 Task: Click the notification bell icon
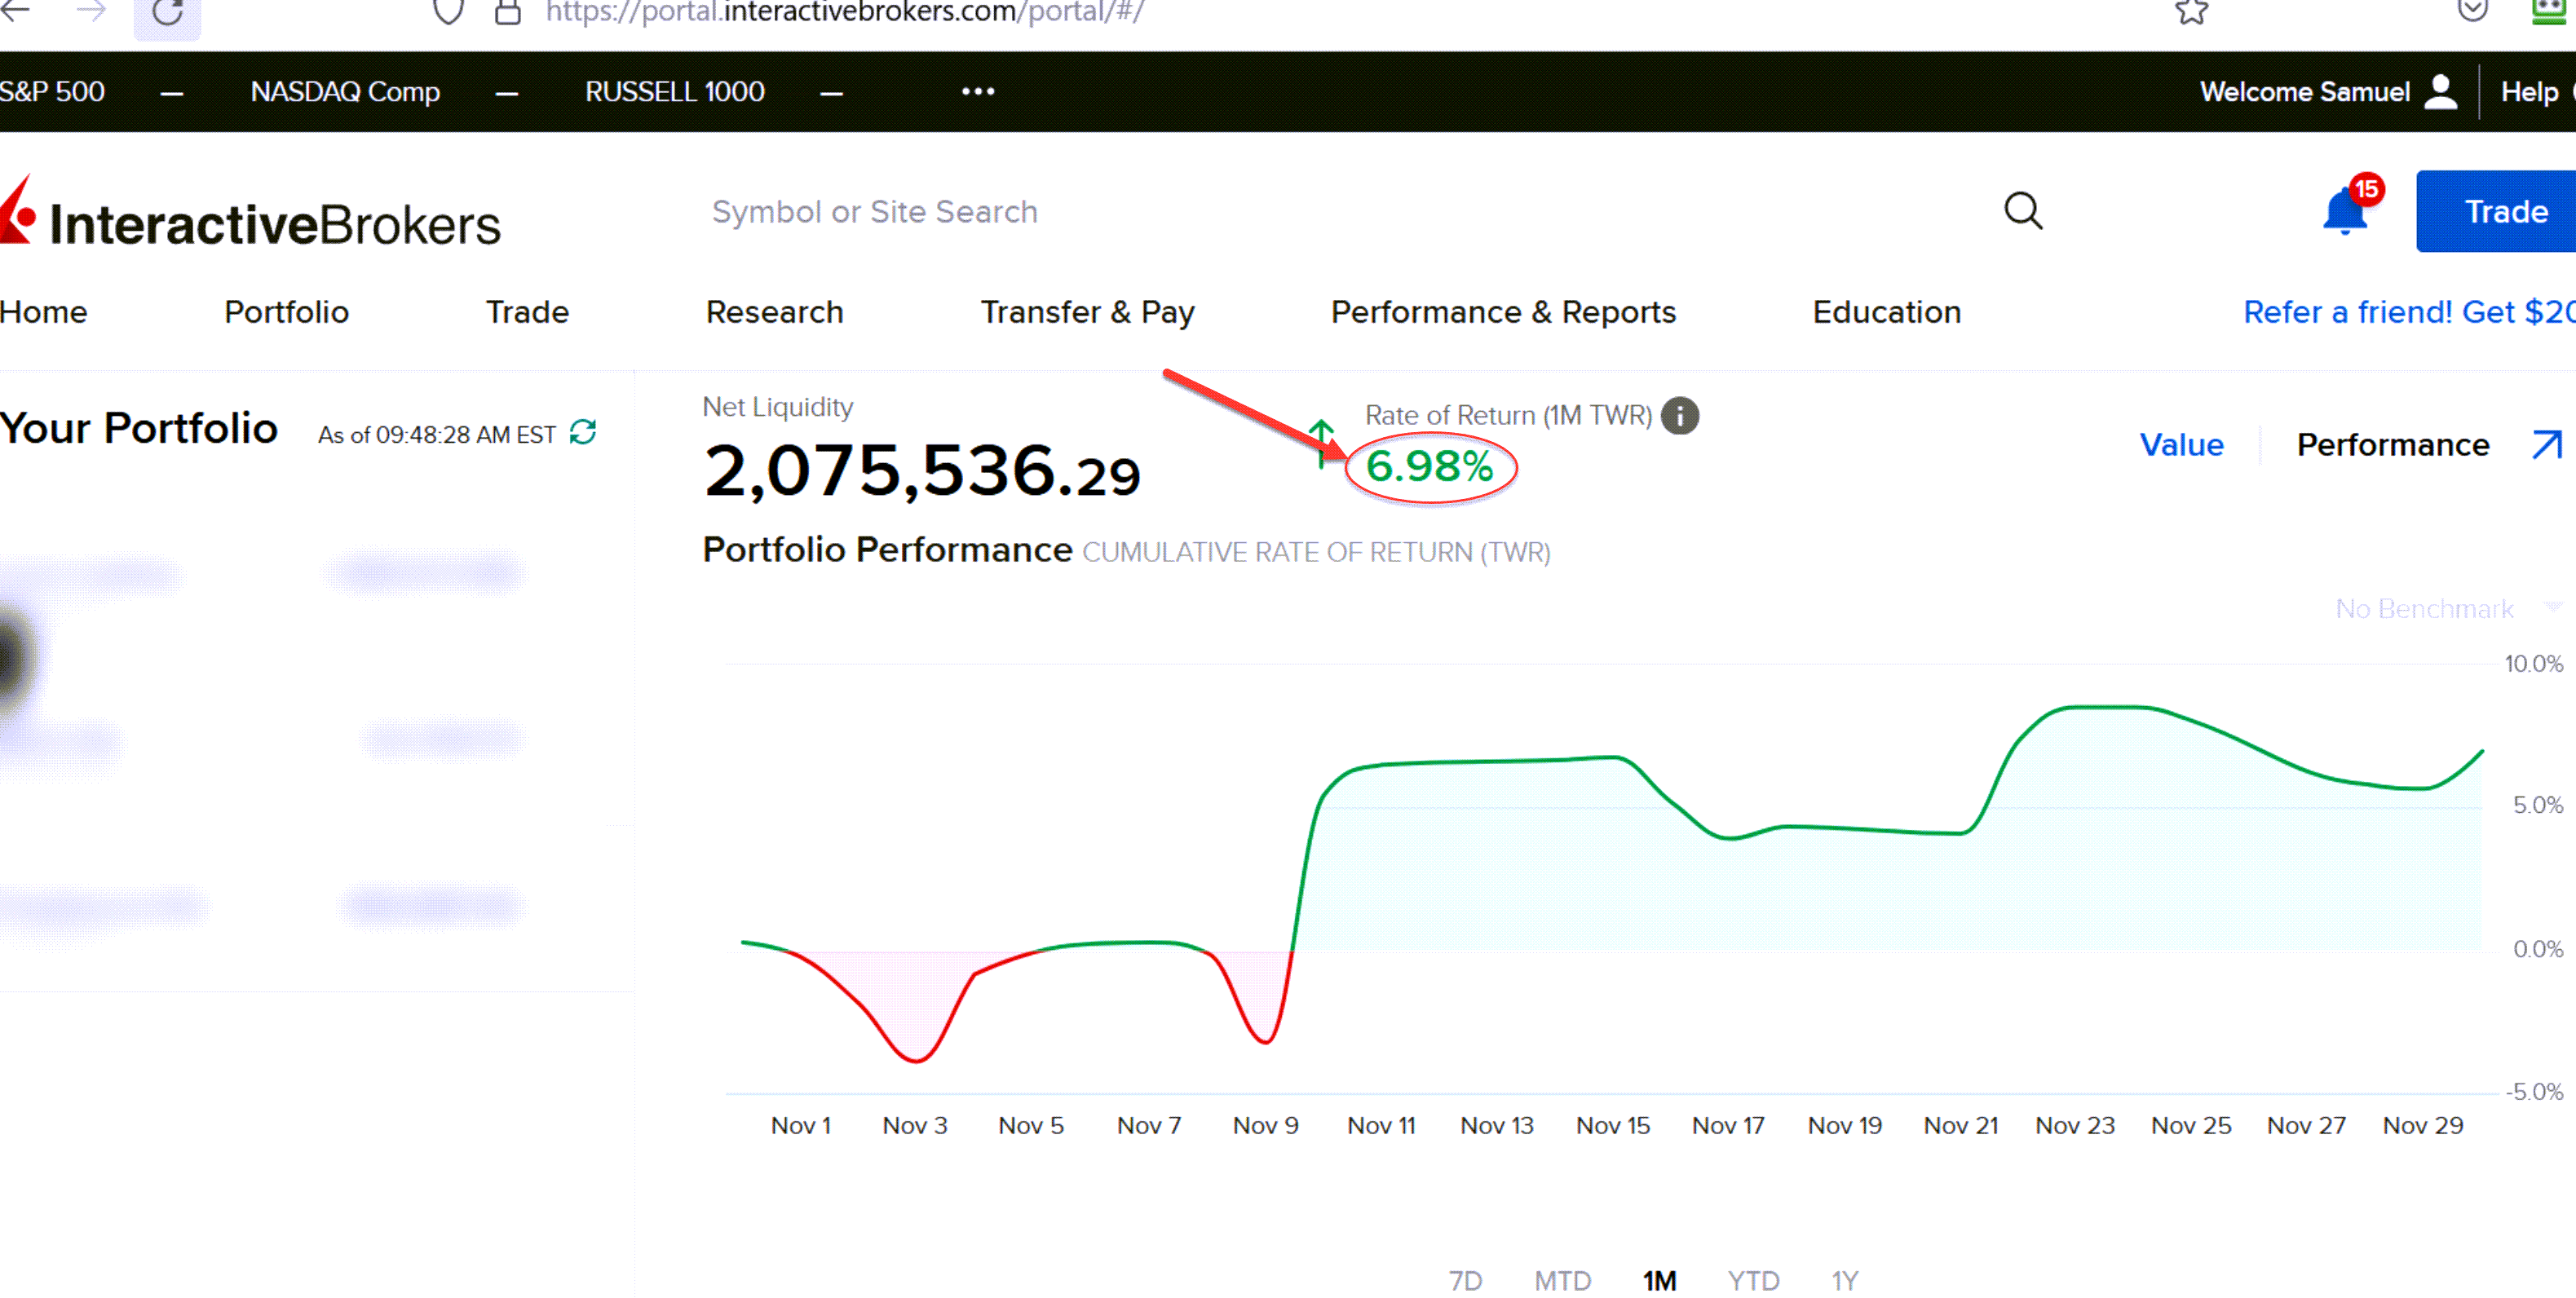[x=2344, y=213]
